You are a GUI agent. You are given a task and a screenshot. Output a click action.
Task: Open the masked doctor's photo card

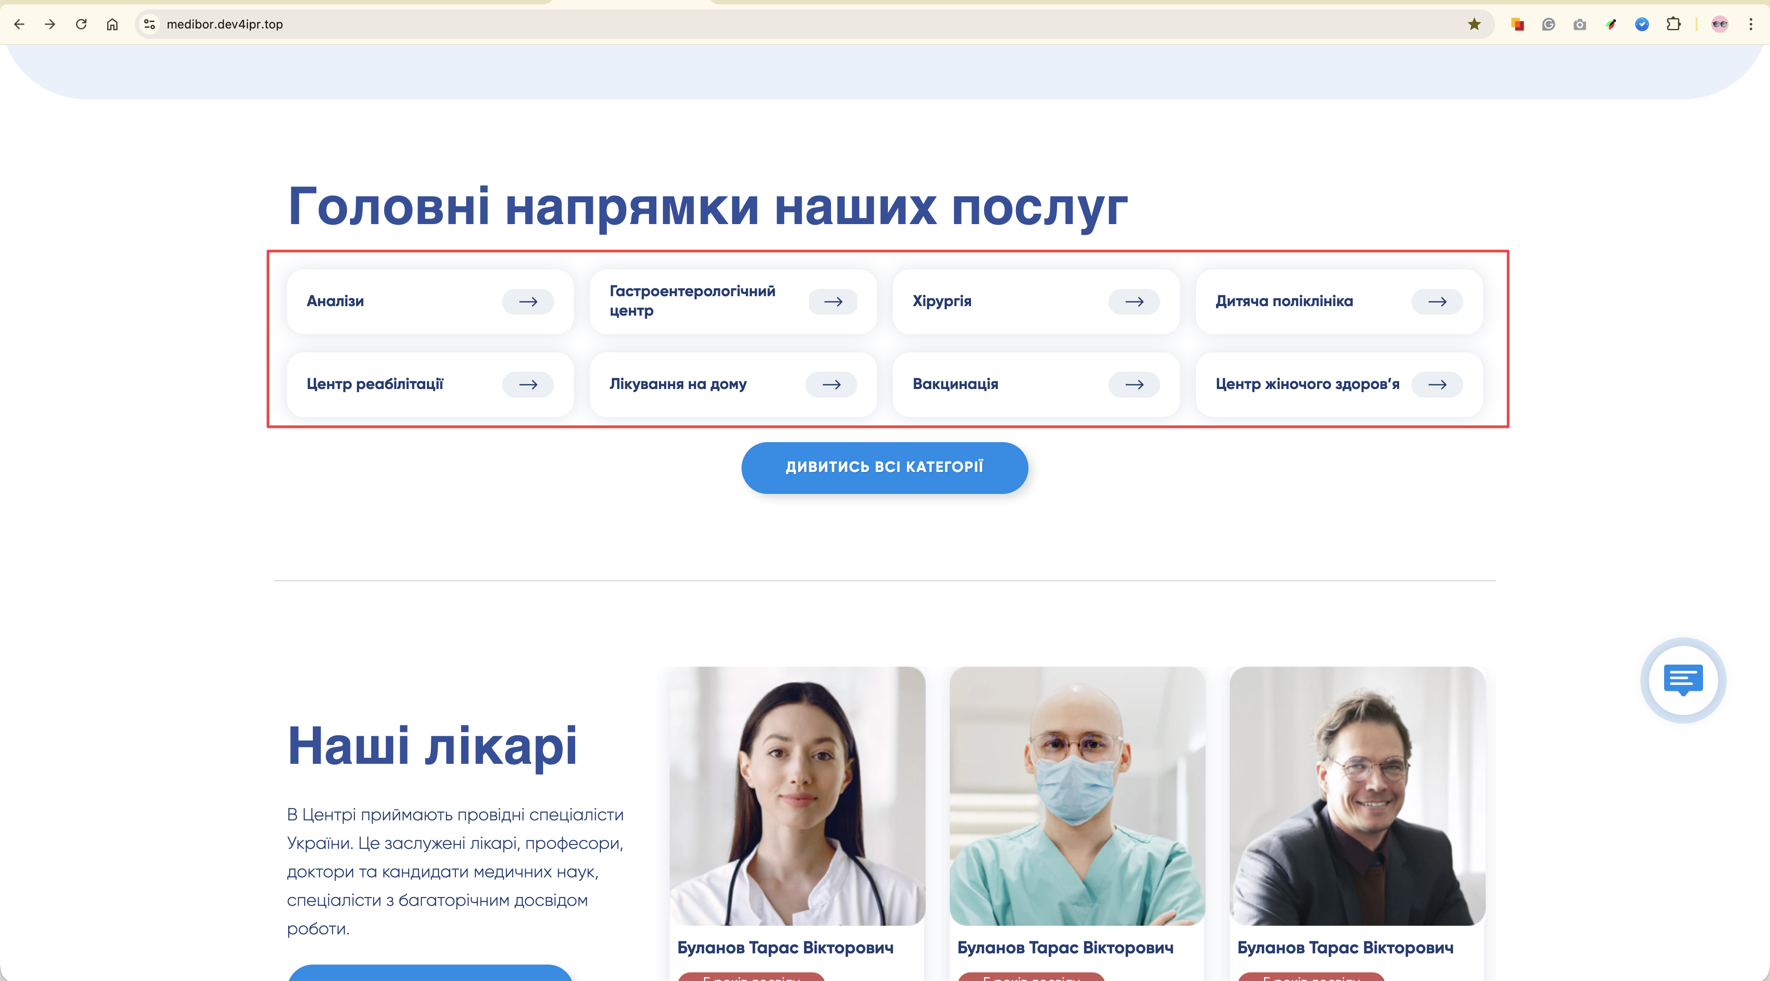1077,796
